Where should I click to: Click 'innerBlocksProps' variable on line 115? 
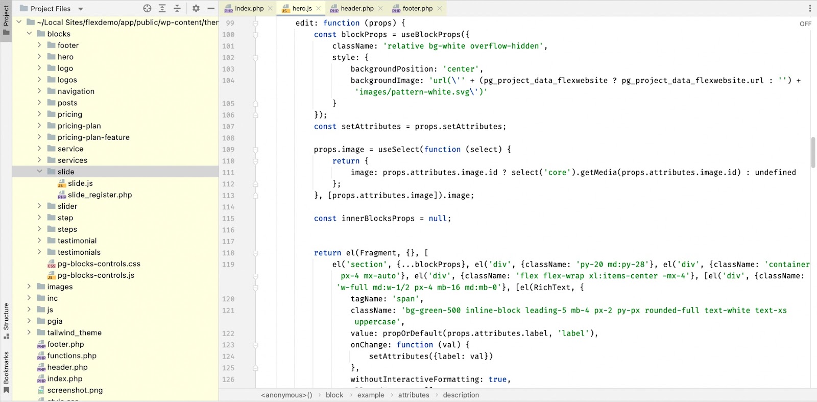(378, 219)
